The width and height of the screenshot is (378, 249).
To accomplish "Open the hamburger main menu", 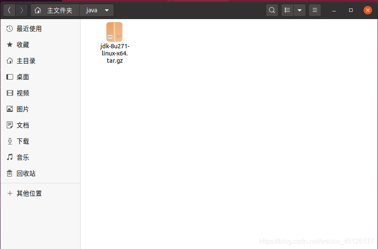I will 315,10.
